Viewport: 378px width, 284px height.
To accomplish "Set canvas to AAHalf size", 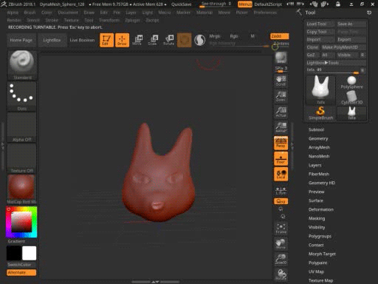I will 281,127.
